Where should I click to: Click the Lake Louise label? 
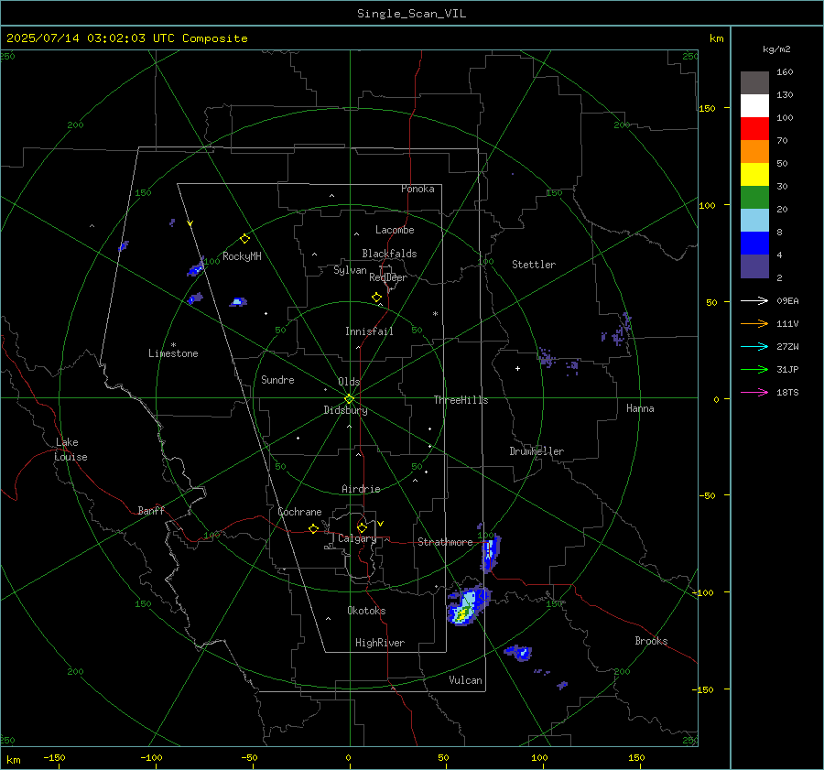point(70,450)
